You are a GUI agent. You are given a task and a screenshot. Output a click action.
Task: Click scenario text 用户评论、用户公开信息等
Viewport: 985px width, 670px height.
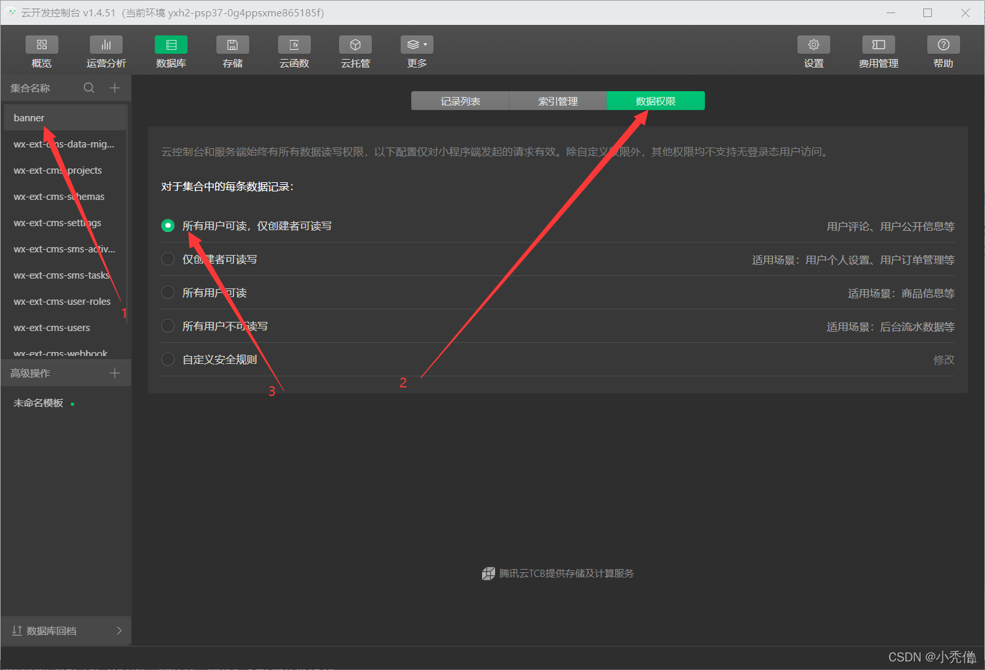(x=891, y=226)
